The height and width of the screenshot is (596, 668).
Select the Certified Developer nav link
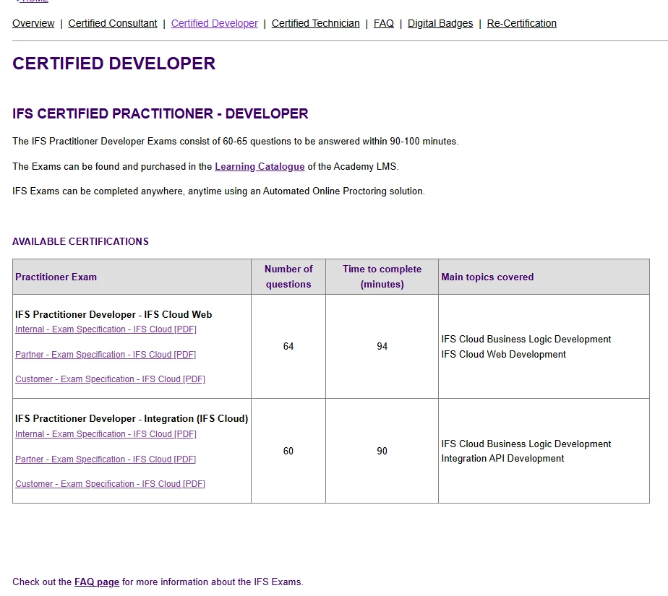pos(214,23)
